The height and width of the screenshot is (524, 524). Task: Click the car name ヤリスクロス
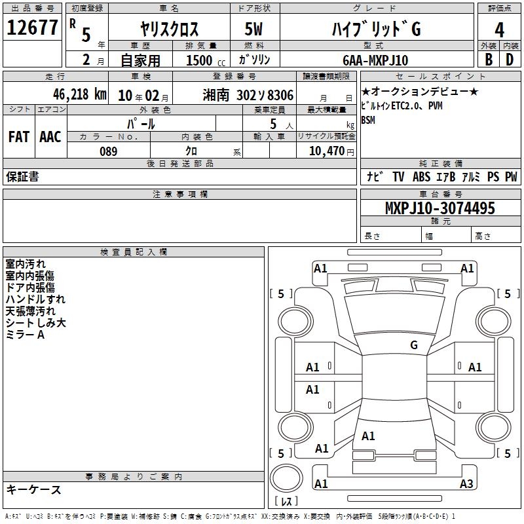tap(169, 29)
